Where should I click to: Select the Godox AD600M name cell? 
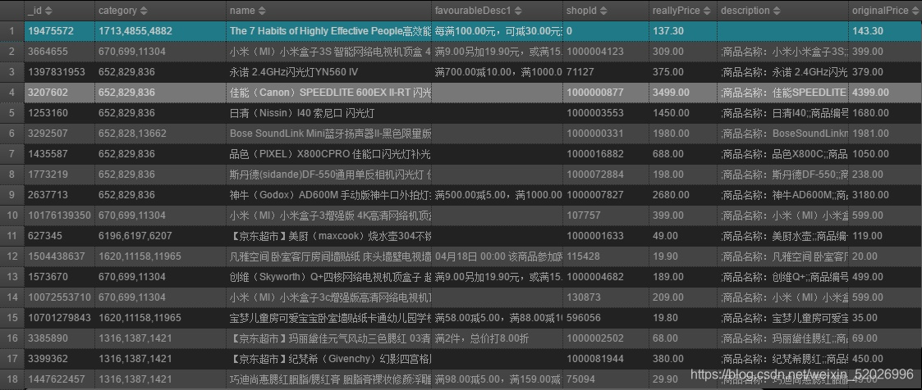328,195
